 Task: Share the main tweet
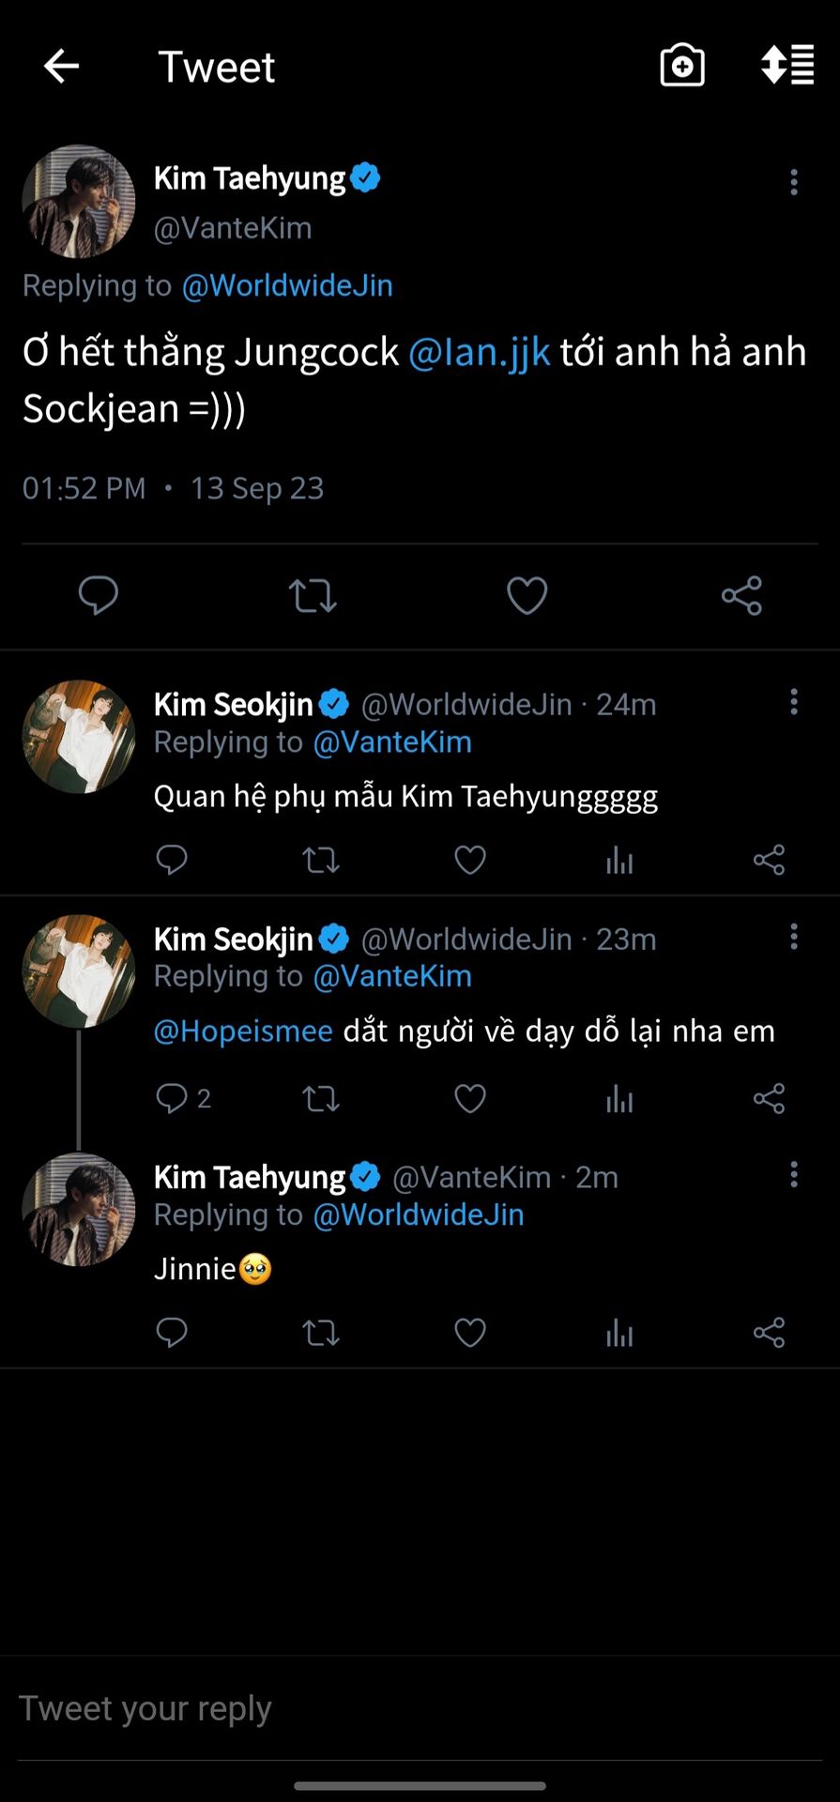pos(741,596)
